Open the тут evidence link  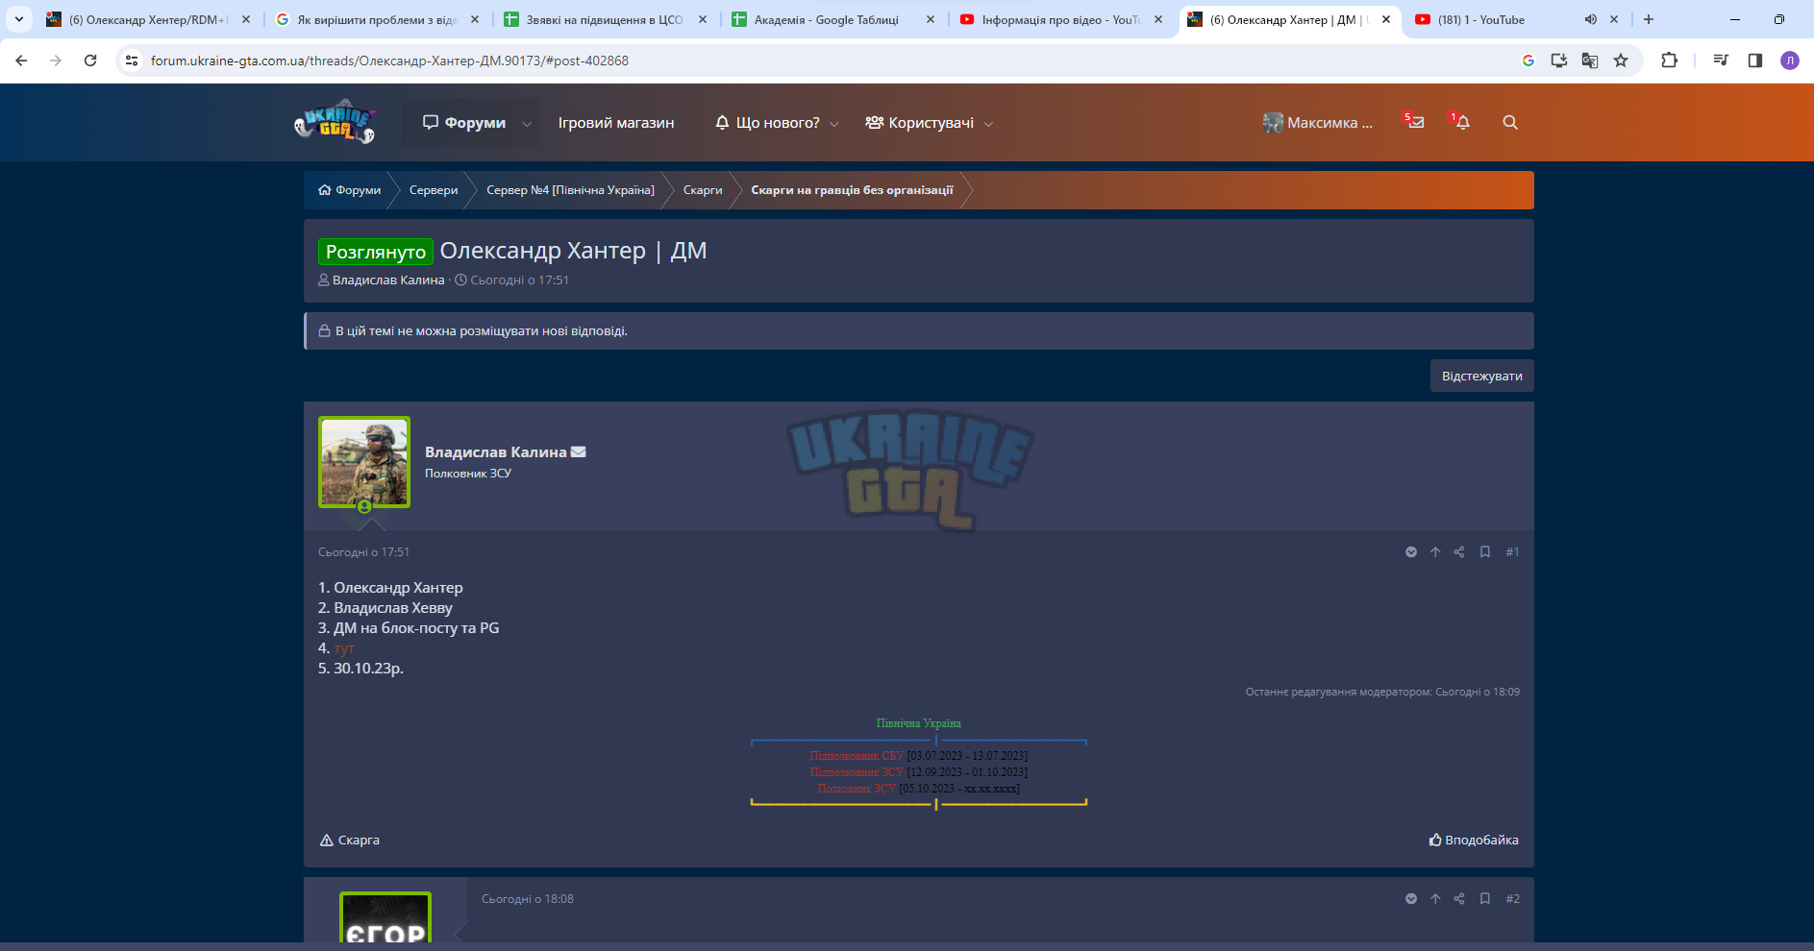(344, 648)
